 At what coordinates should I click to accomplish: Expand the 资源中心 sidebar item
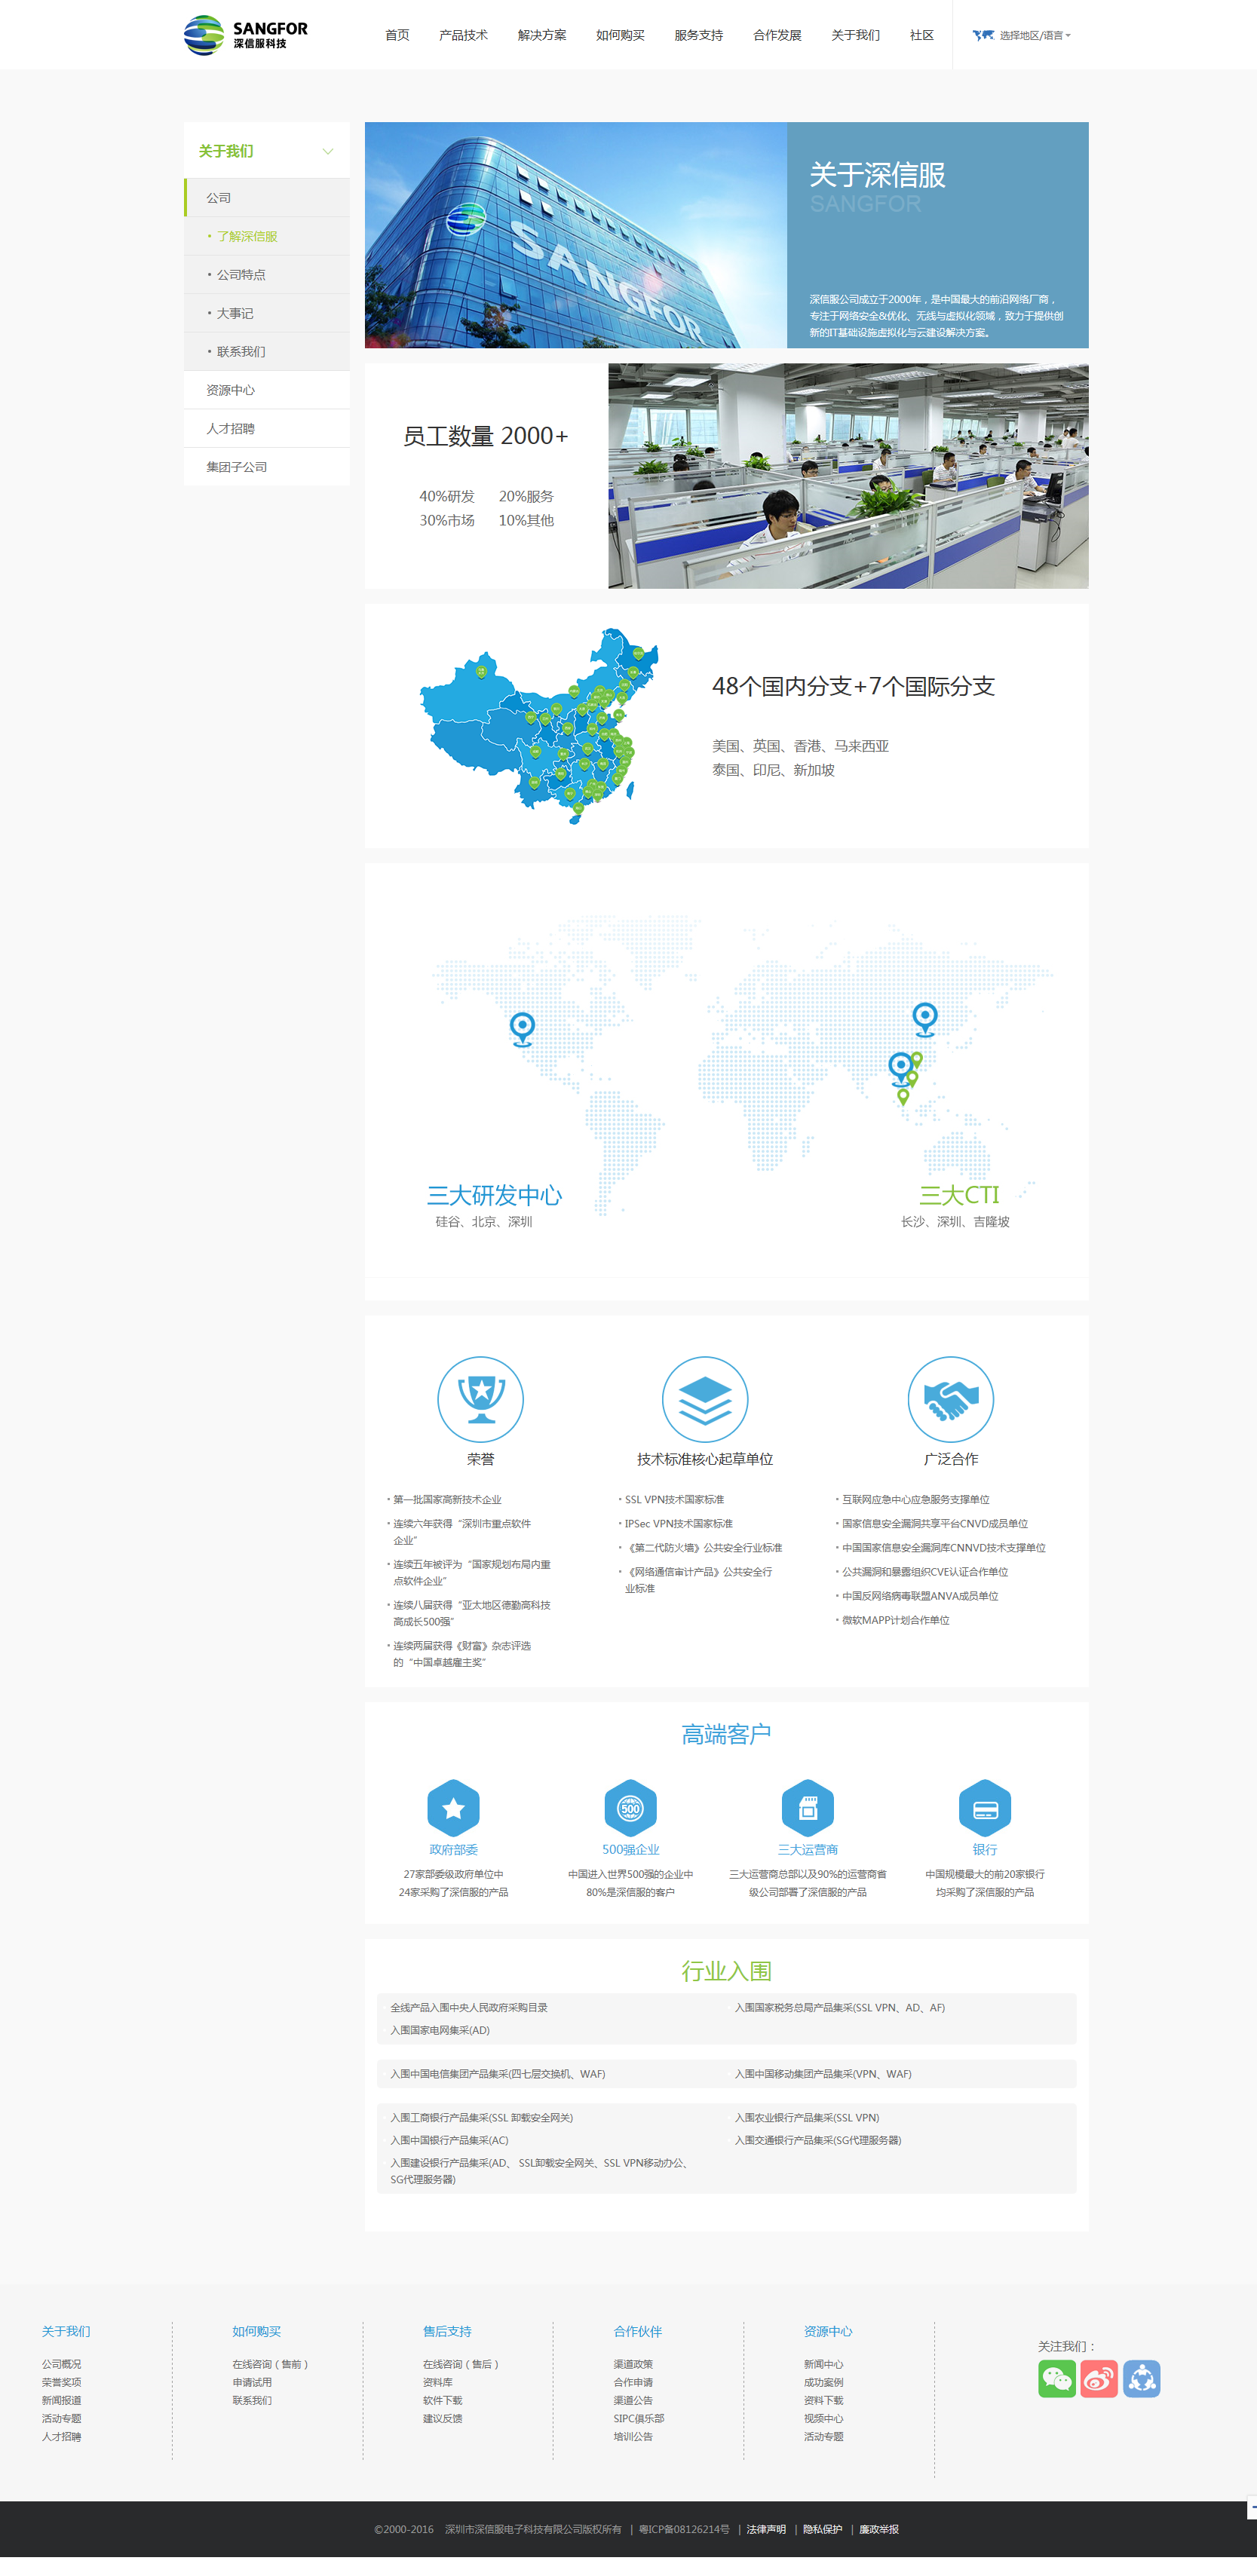click(231, 390)
